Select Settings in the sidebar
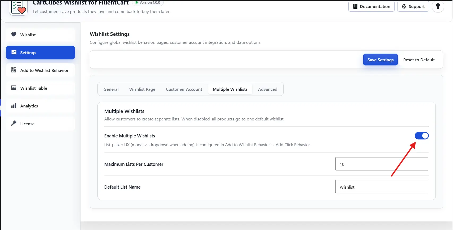Image resolution: width=453 pixels, height=230 pixels. [x=40, y=53]
